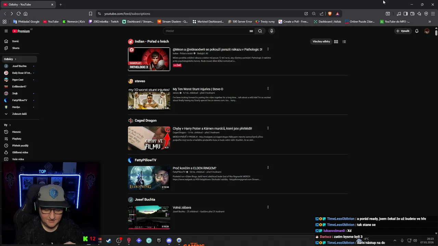Open Brave VPN shield icon

(426, 14)
